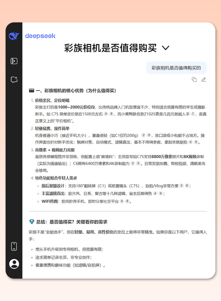Click the chat title 彩族相机是否值得购买
221x301 pixels.
pyautogui.click(x=110, y=48)
